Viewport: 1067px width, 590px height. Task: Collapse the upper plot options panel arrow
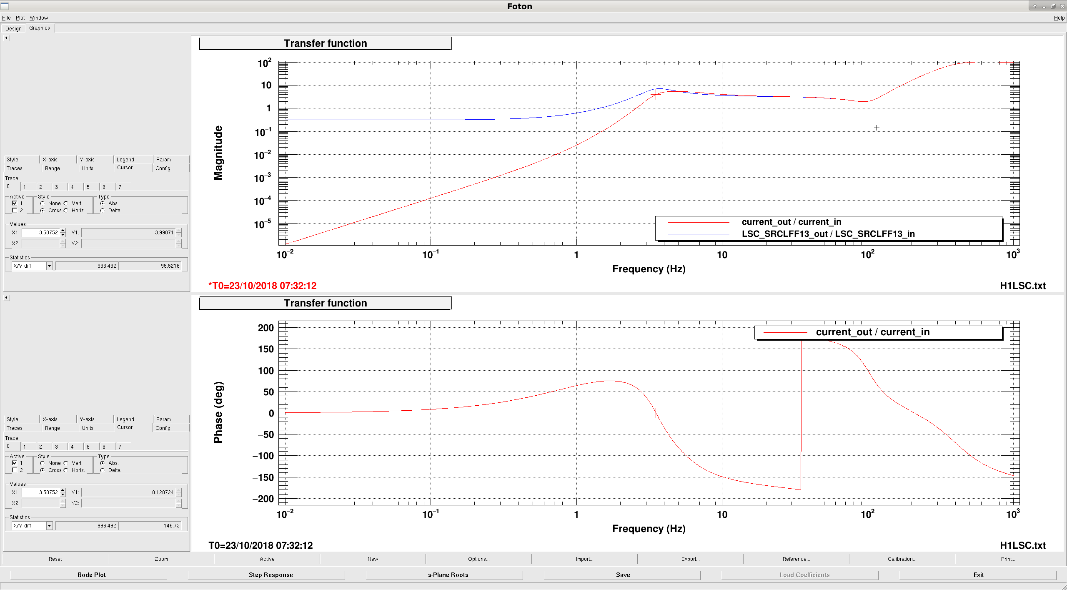click(x=7, y=38)
